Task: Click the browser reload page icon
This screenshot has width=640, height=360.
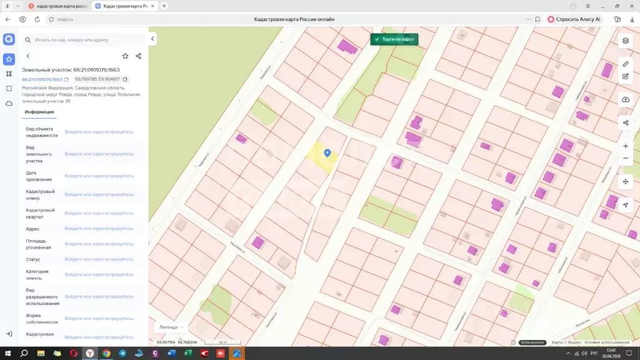Action: click(37, 19)
